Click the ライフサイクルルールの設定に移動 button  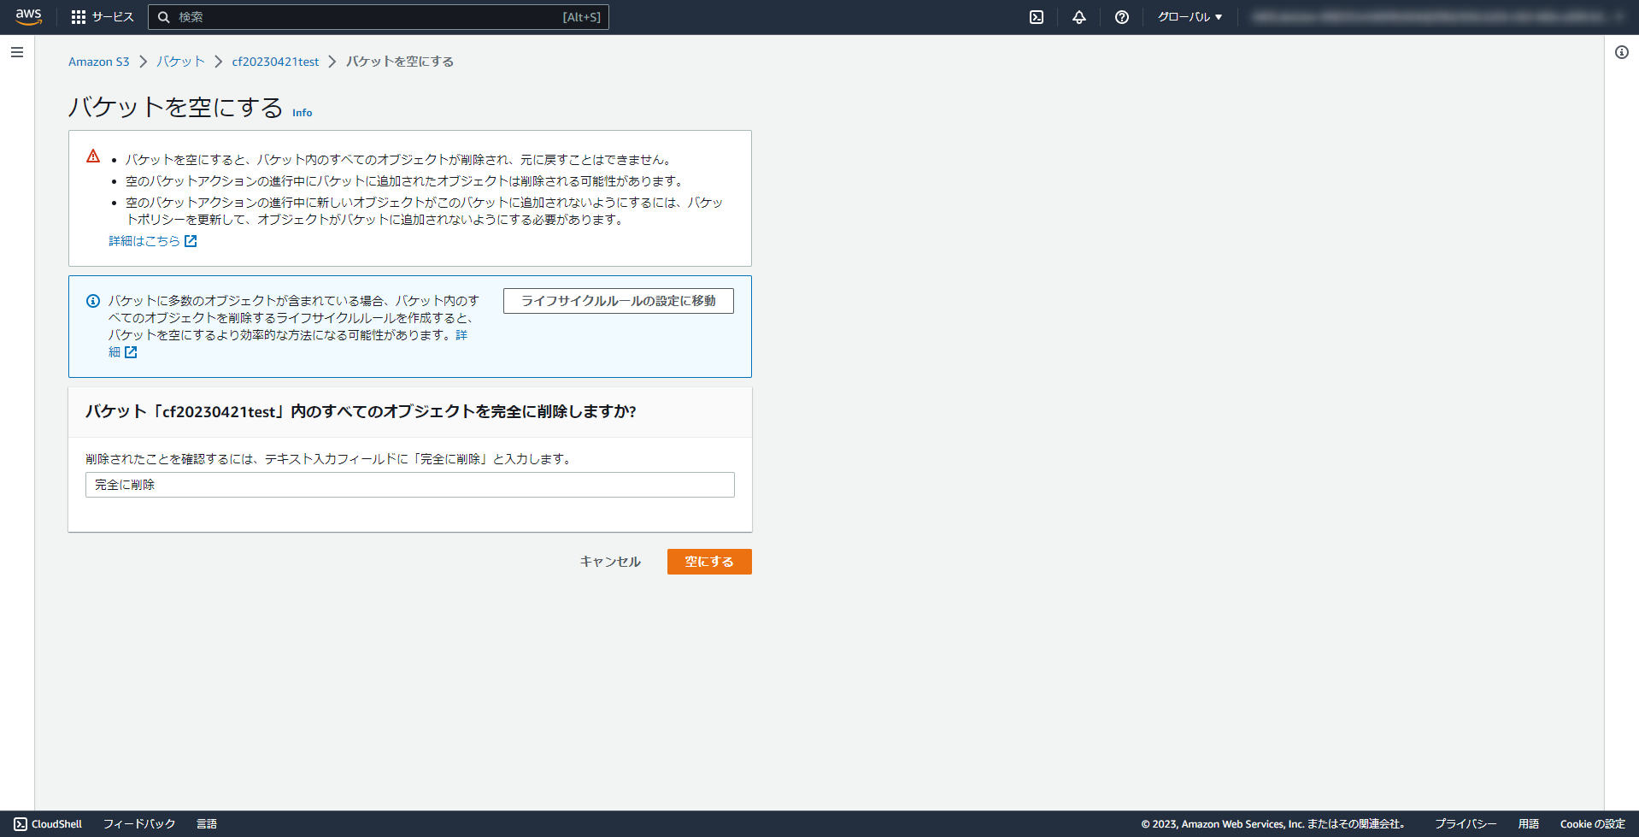pos(618,300)
